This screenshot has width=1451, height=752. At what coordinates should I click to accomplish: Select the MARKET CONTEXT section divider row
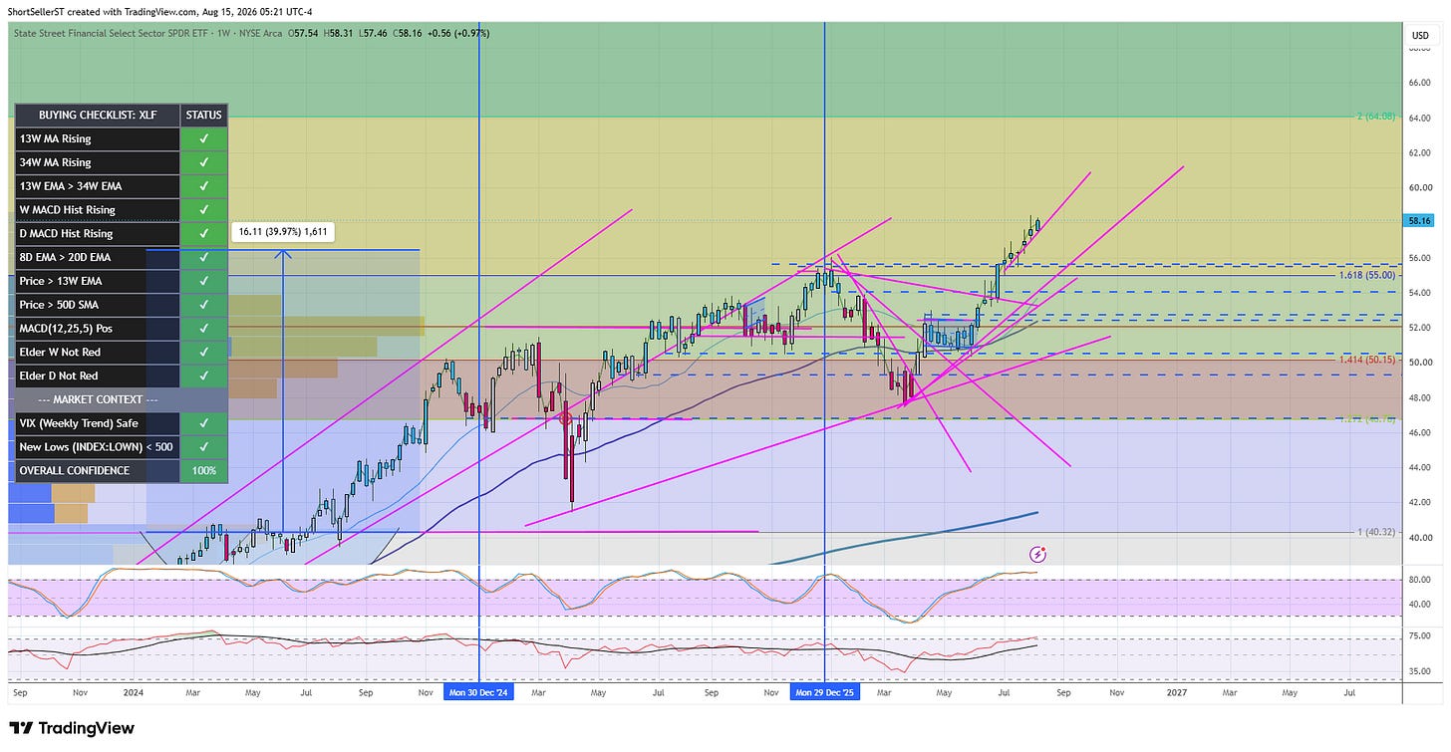pos(121,399)
